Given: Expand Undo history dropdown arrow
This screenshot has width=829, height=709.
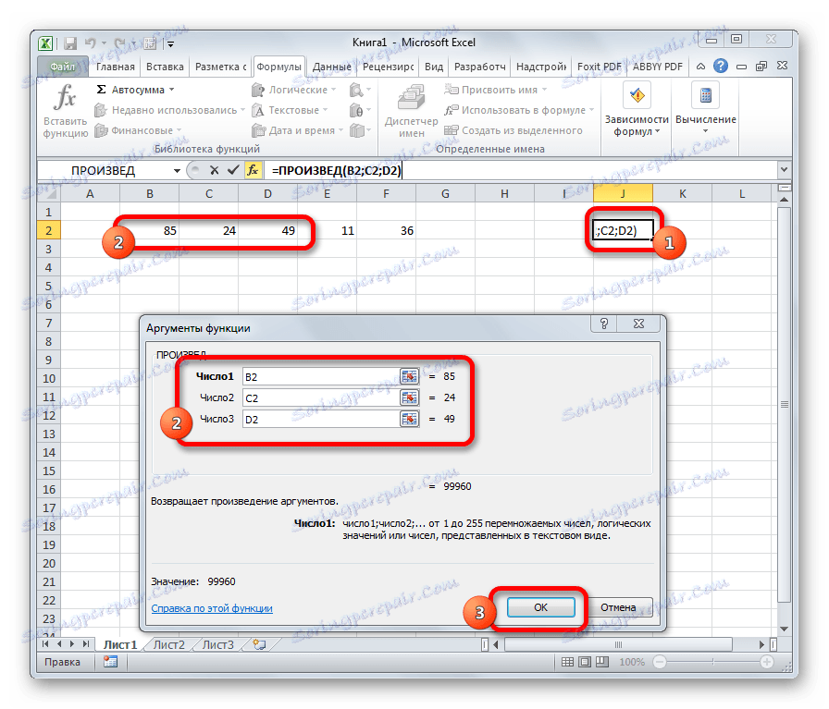Looking at the screenshot, I should [x=105, y=43].
